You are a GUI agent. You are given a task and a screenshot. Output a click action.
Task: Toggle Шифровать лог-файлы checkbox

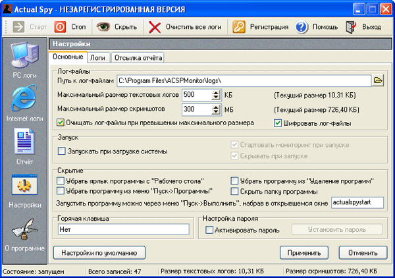(278, 123)
